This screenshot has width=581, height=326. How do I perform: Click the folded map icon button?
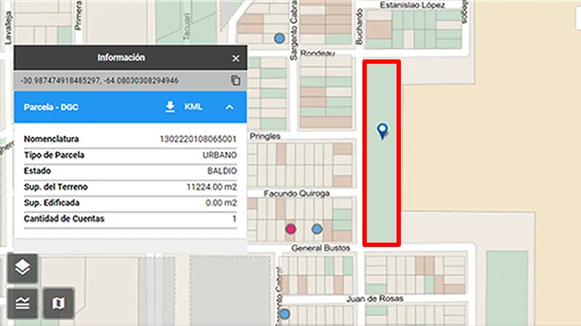59,303
